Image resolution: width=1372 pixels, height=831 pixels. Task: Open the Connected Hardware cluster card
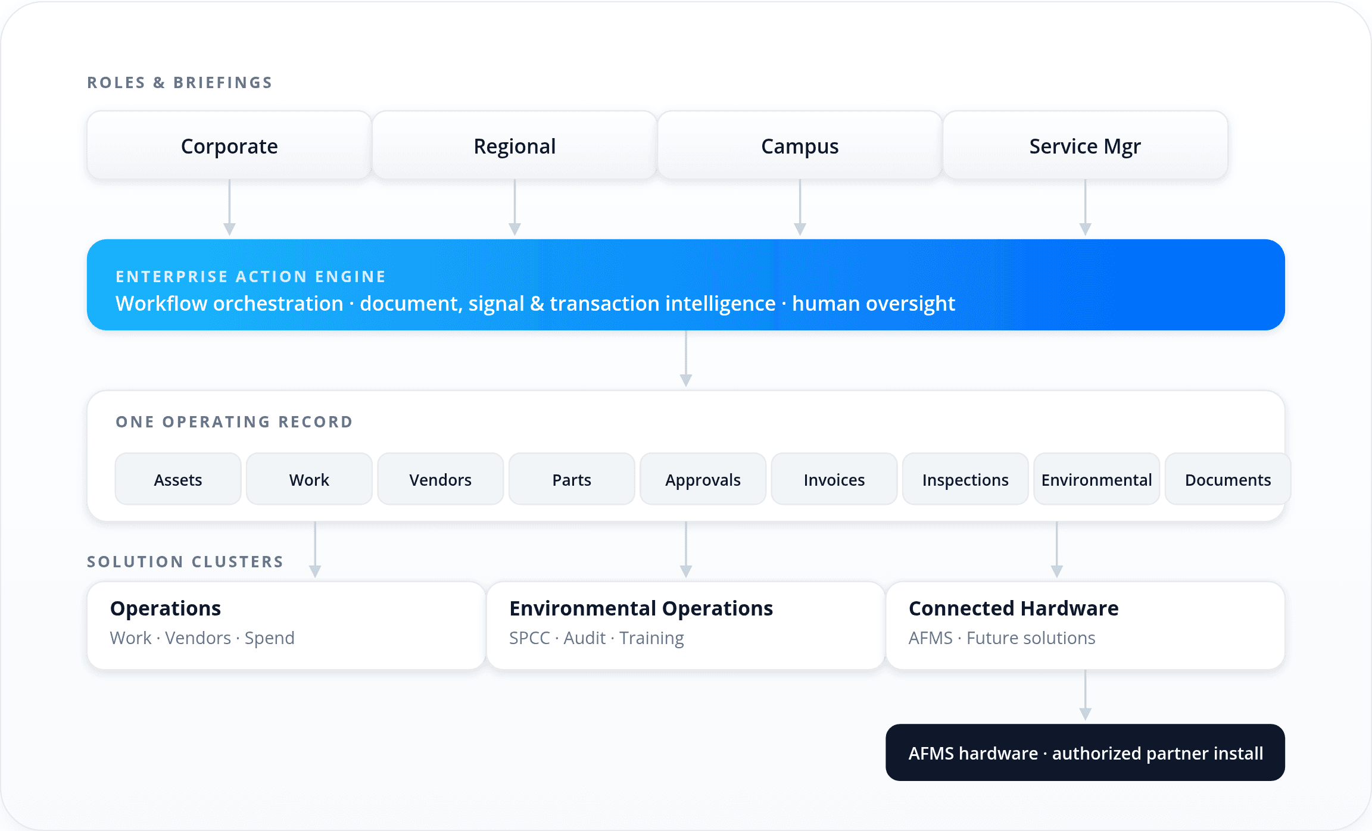pos(1084,624)
